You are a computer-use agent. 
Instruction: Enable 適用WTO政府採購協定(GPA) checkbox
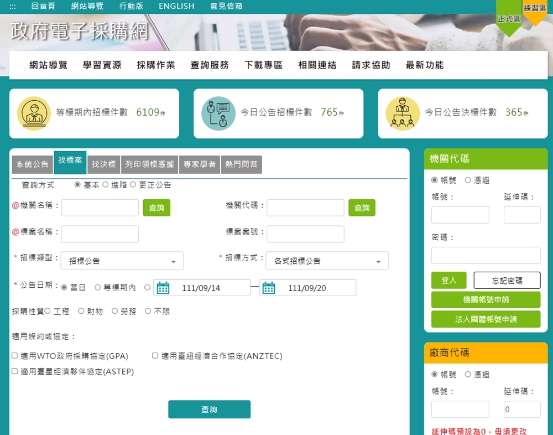15,356
